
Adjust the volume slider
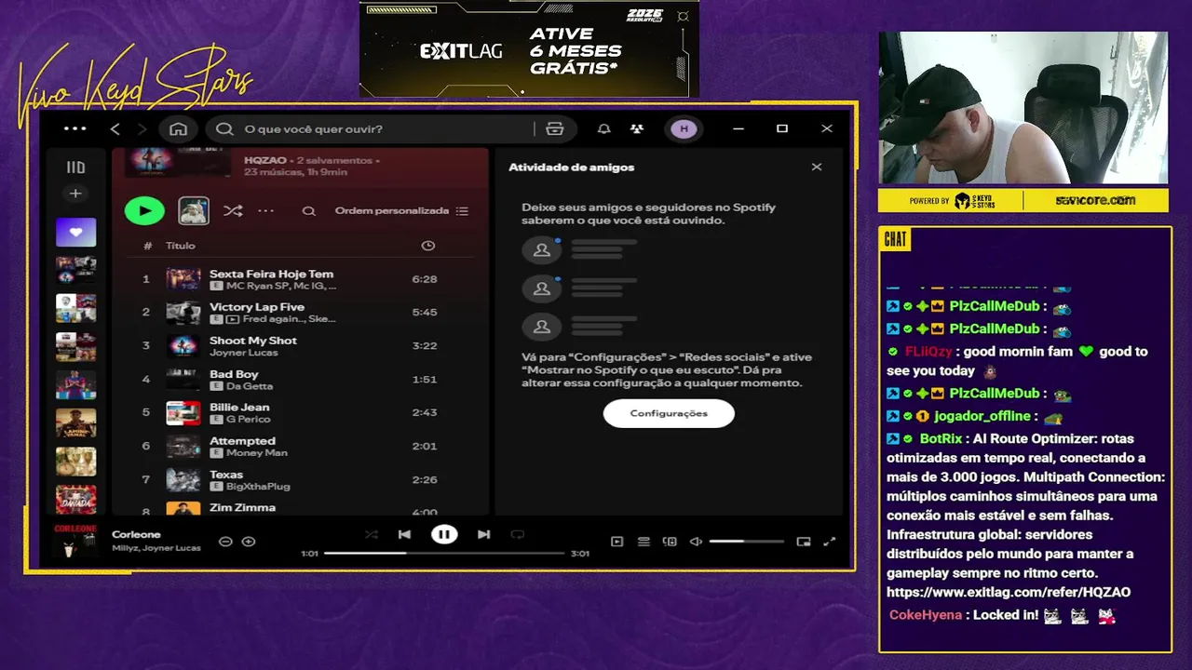(747, 542)
